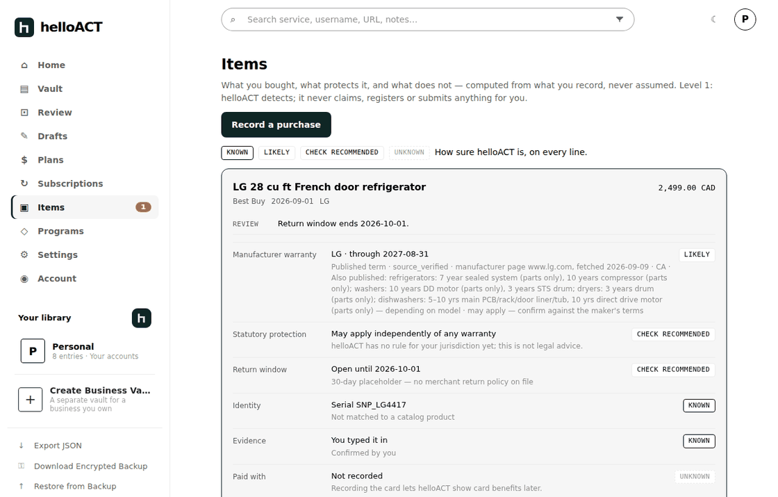Click the Export JSON link

click(58, 446)
